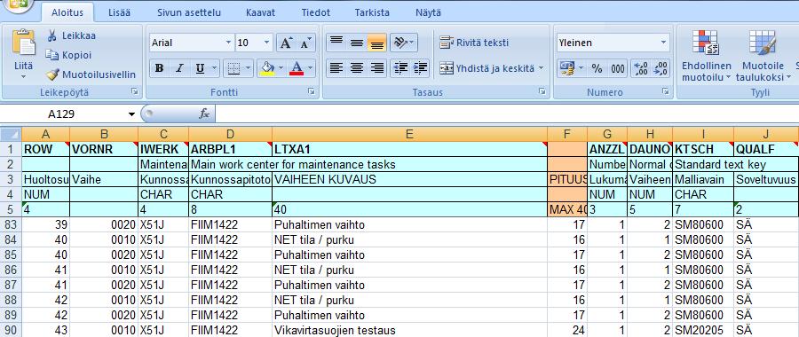Apply red font color with the A icon
The height and width of the screenshot is (337, 799).
pos(296,68)
